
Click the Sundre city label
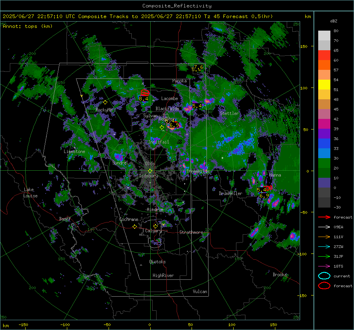coord(119,163)
